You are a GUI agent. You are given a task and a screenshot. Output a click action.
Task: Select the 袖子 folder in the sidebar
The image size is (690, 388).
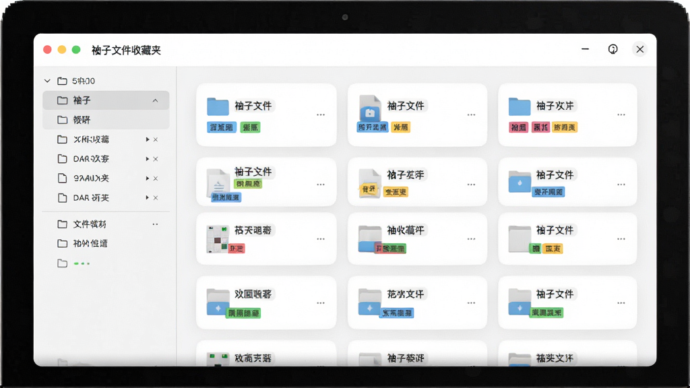(x=106, y=100)
